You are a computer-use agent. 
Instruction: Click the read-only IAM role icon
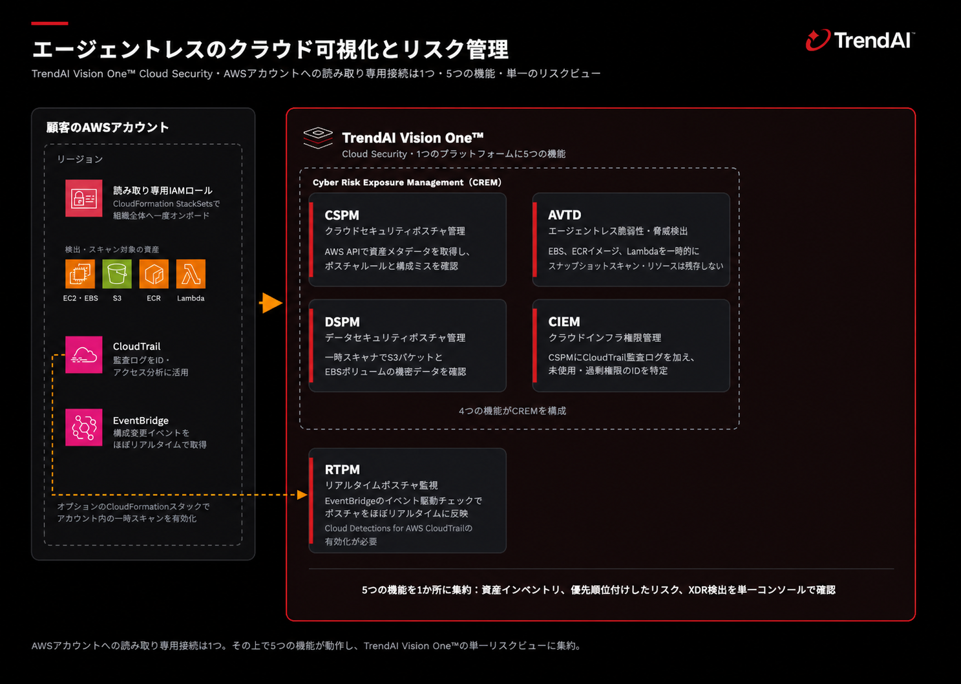click(x=83, y=198)
